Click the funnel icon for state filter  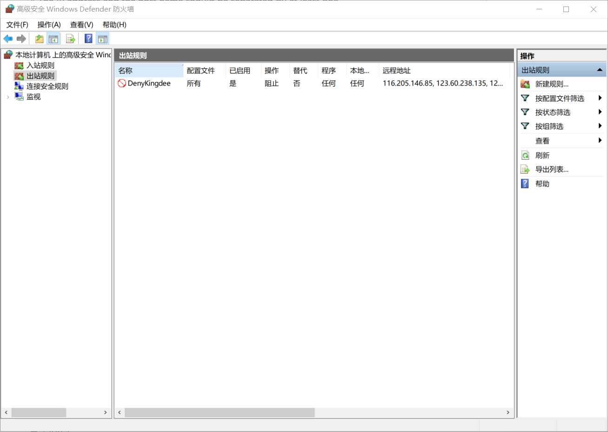point(525,112)
